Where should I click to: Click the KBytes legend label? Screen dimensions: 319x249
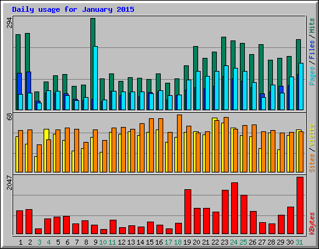[x=312, y=223]
